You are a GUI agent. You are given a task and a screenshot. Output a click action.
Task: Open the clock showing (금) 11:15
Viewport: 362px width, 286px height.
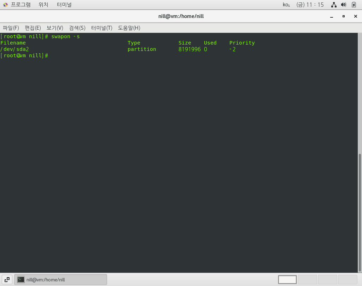(x=310, y=5)
